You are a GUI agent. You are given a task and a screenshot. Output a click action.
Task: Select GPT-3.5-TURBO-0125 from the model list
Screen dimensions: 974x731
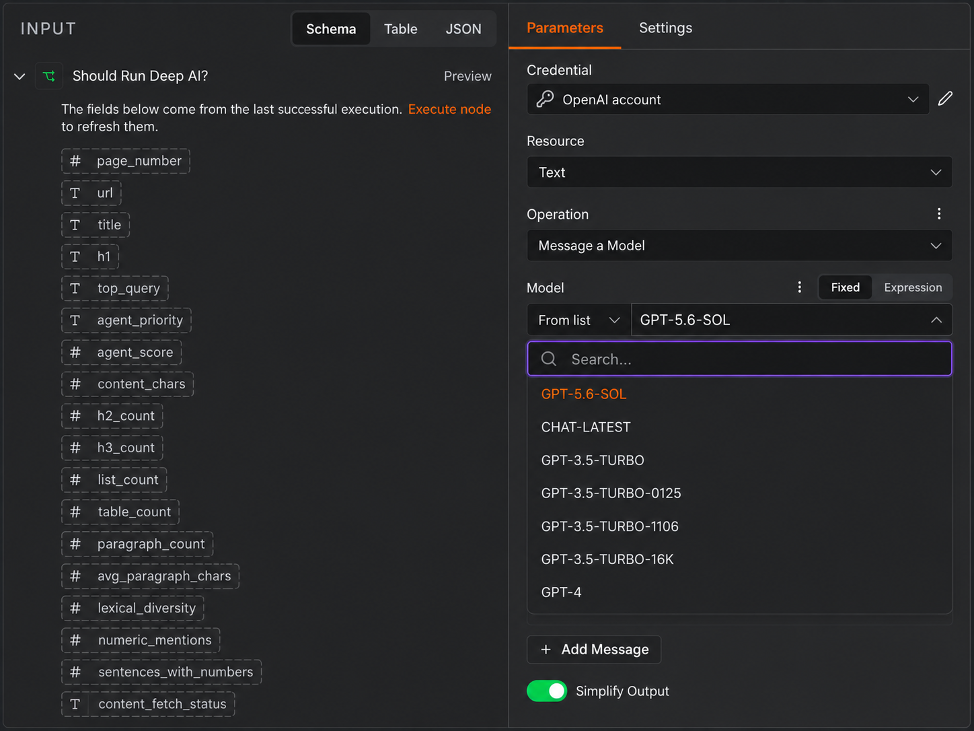(739, 493)
